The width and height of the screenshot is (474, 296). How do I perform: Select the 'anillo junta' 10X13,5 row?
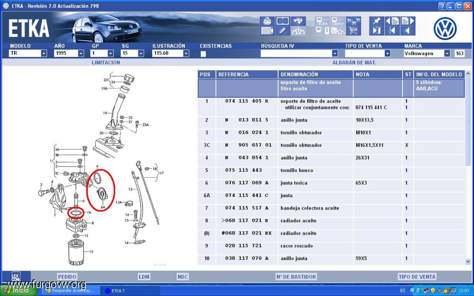click(331, 120)
